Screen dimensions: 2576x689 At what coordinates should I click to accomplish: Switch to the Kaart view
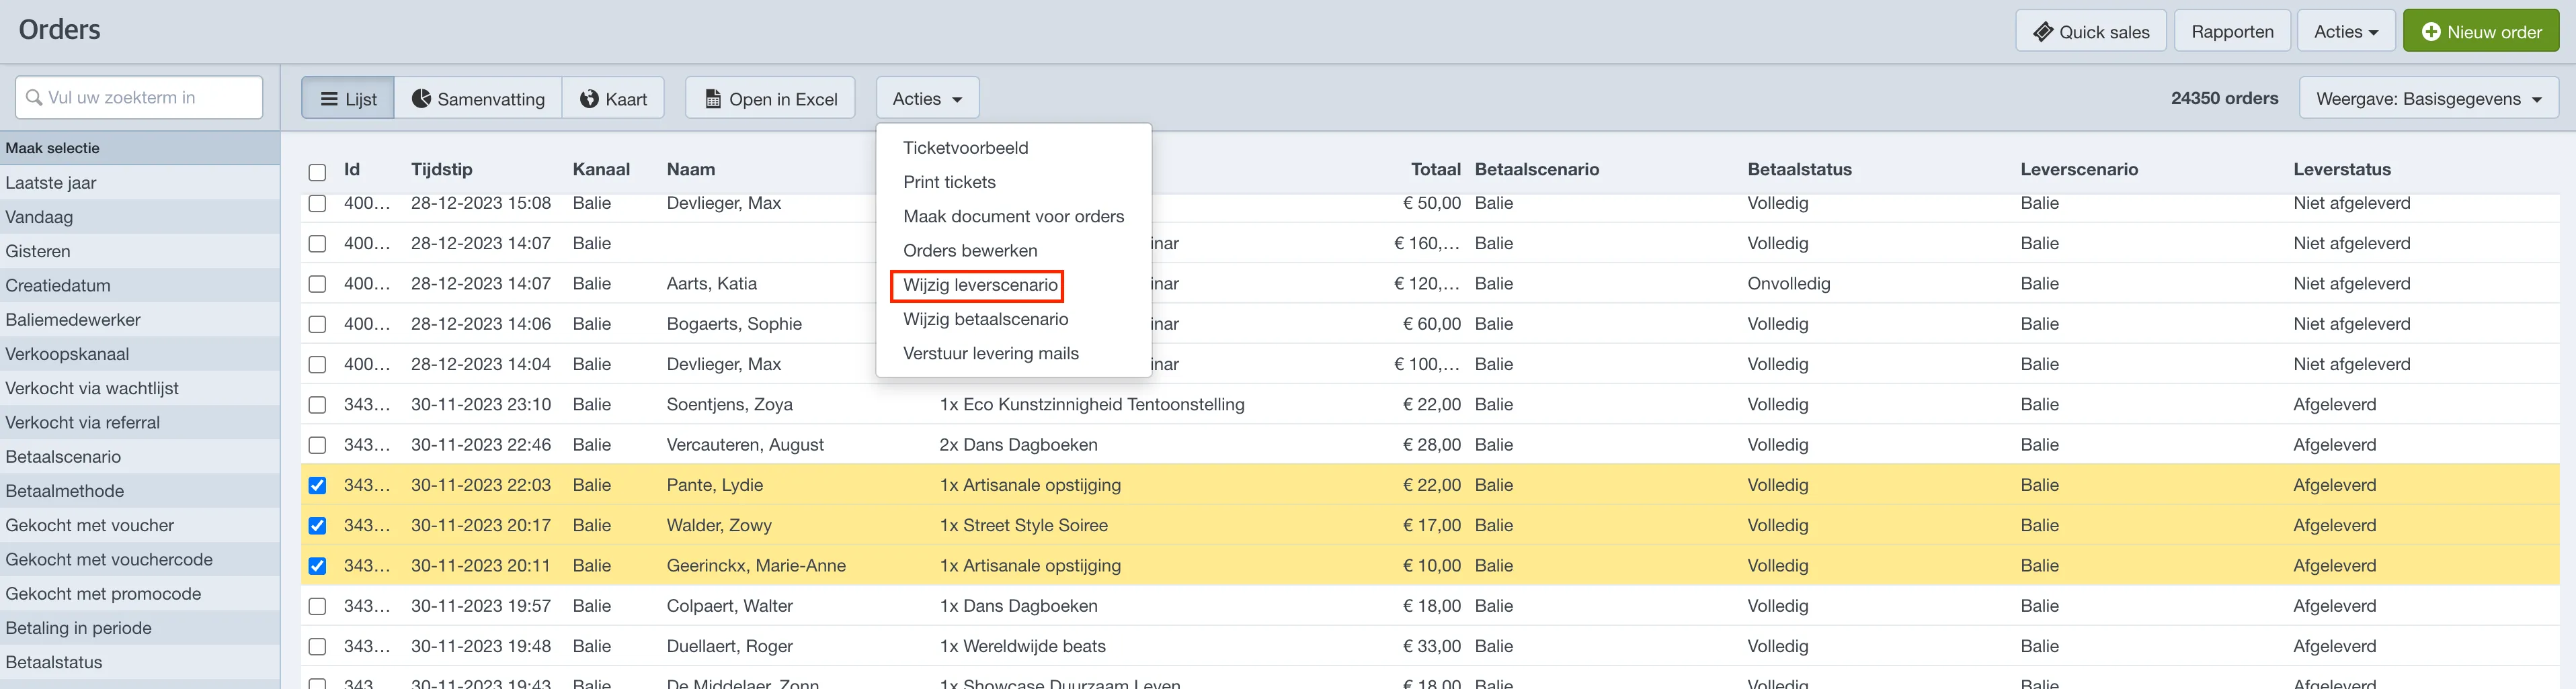pyautogui.click(x=613, y=98)
